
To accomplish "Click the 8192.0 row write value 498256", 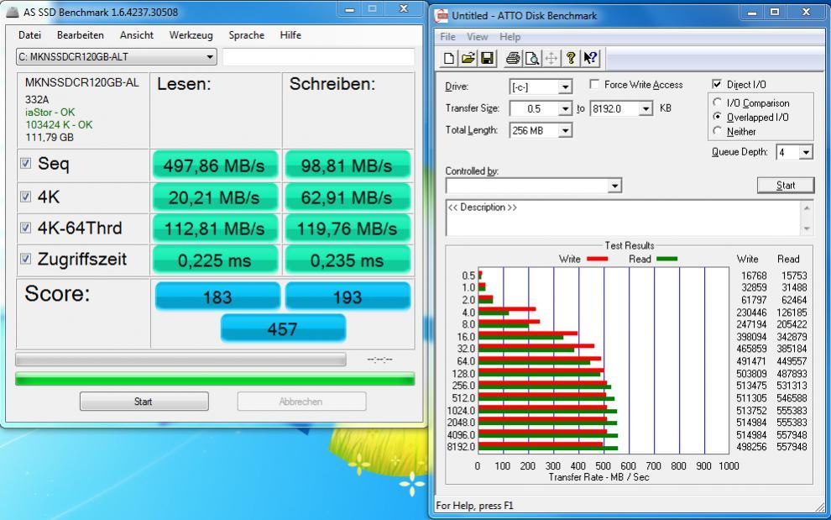I will (751, 447).
